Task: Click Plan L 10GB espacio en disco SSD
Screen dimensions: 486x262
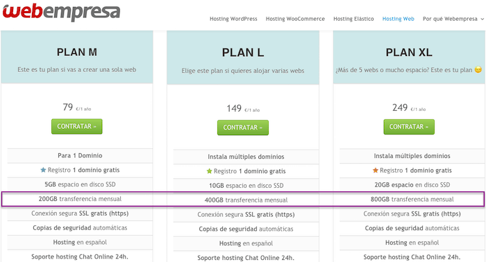Action: pyautogui.click(x=246, y=186)
